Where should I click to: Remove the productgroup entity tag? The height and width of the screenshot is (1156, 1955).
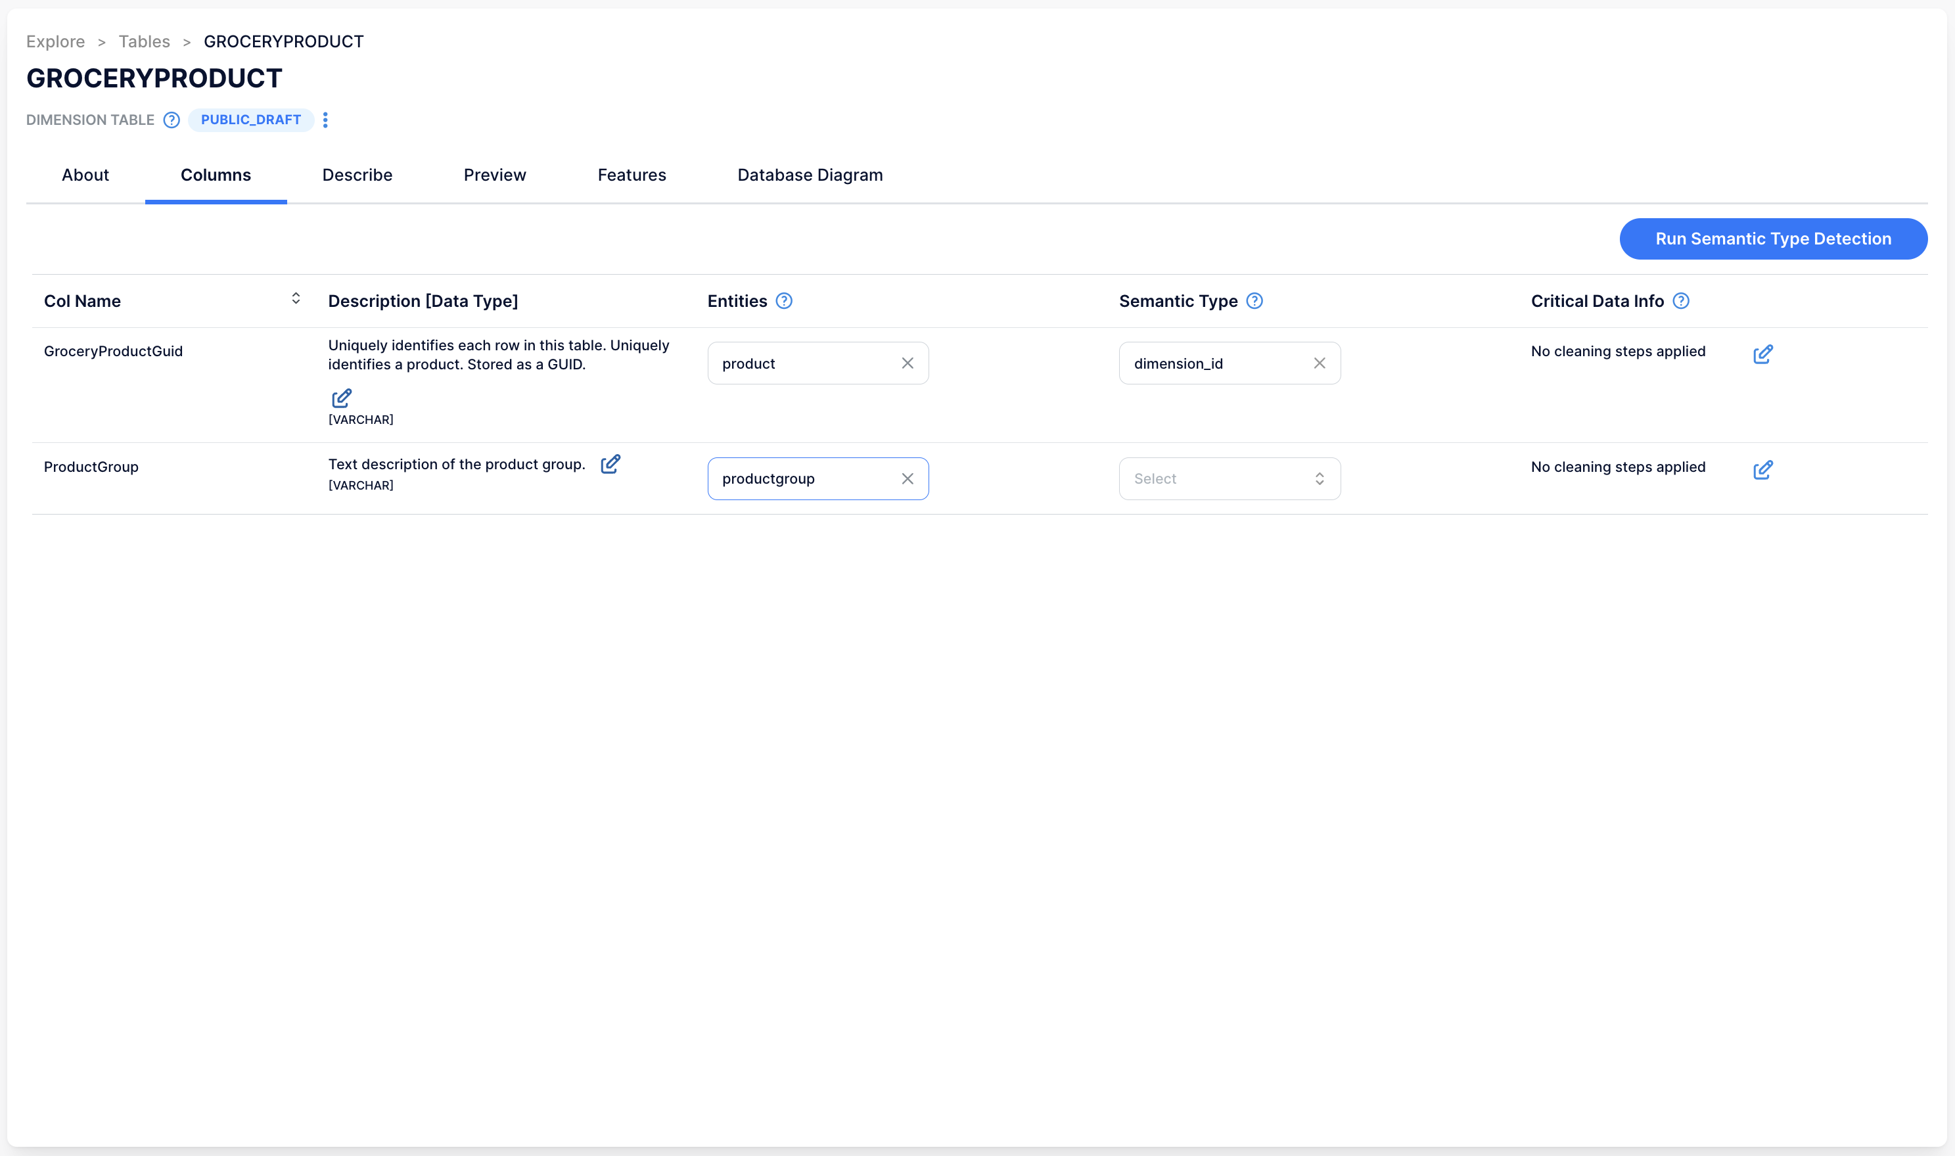[908, 478]
